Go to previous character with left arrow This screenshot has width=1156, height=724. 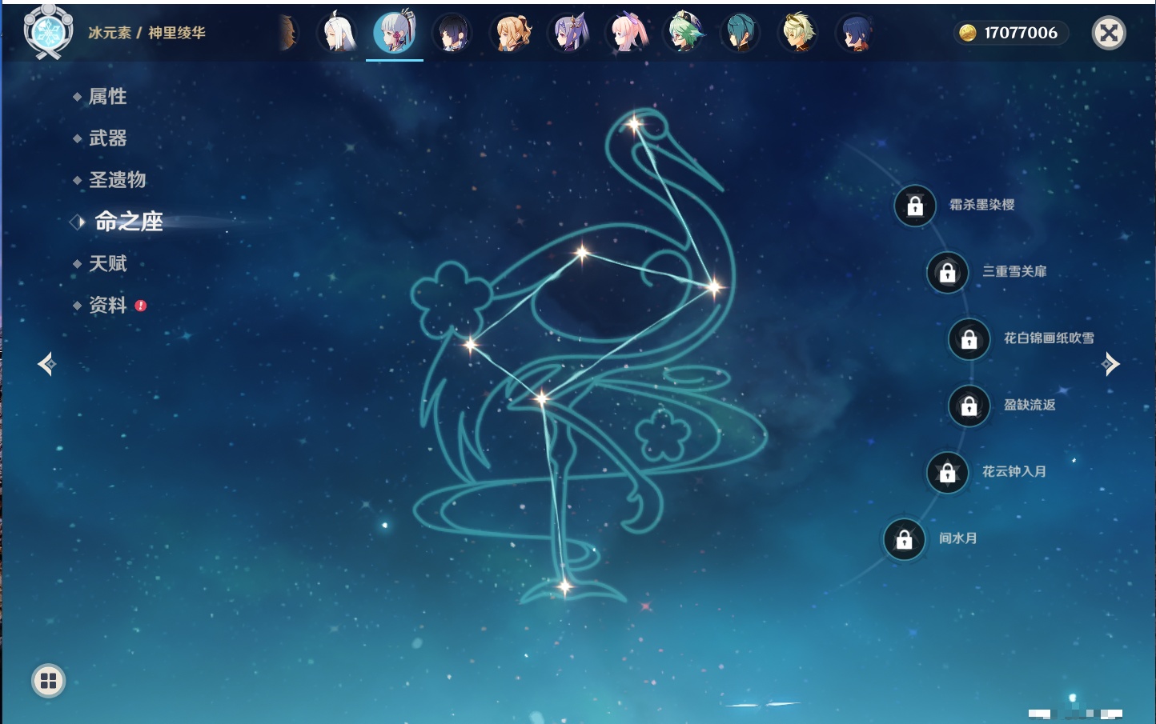(46, 364)
